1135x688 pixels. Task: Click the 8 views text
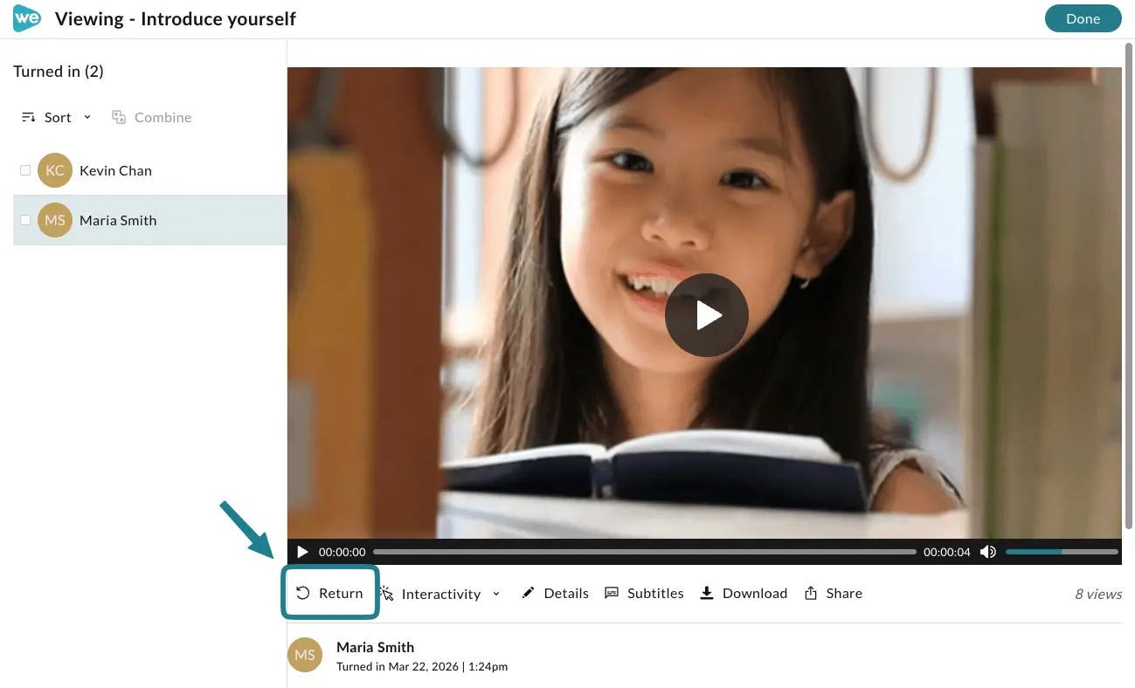1098,594
